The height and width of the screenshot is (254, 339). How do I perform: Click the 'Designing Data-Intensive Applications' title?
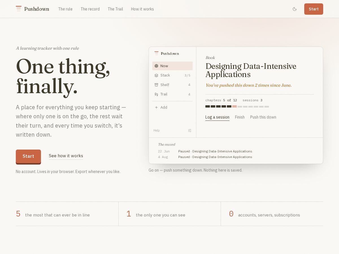tap(251, 70)
